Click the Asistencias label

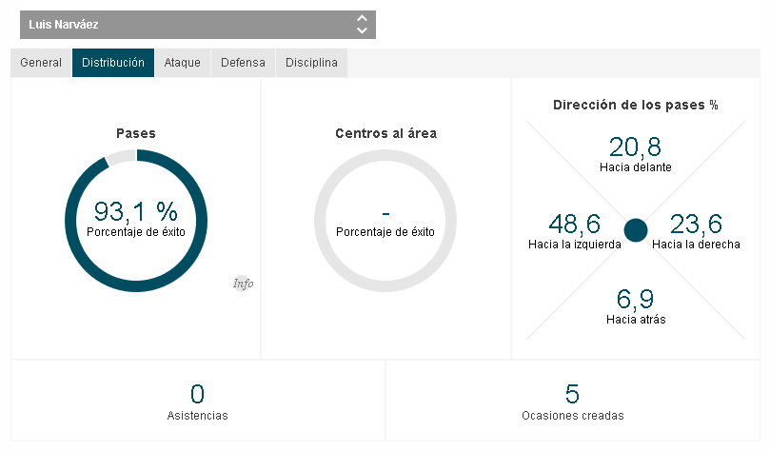197,416
